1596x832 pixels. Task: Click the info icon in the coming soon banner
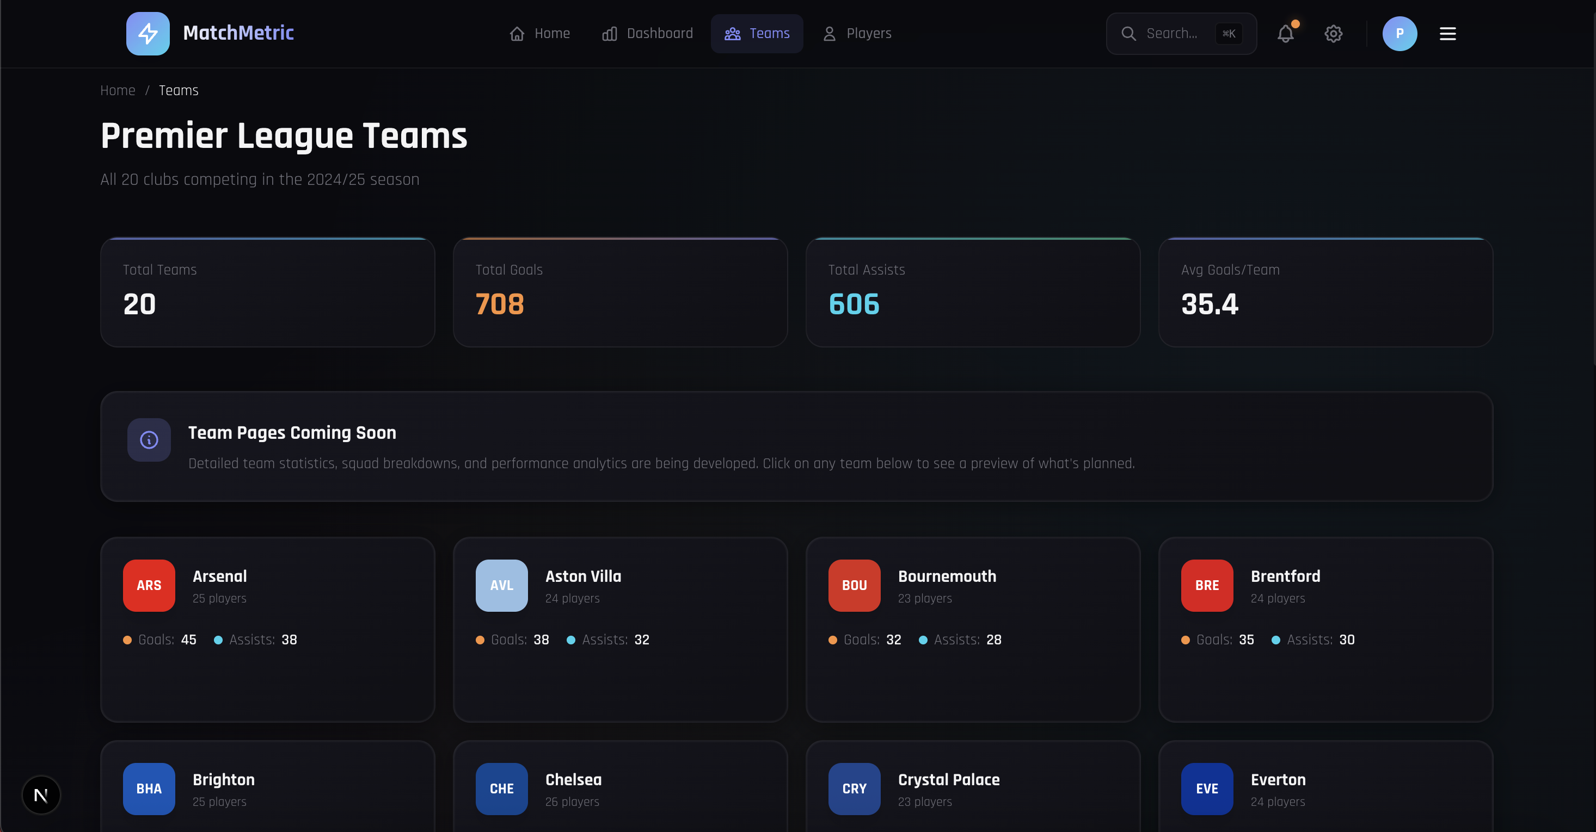pos(149,439)
